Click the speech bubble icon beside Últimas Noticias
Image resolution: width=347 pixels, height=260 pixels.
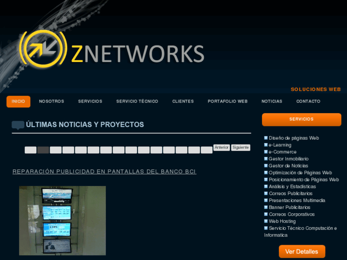[18, 125]
